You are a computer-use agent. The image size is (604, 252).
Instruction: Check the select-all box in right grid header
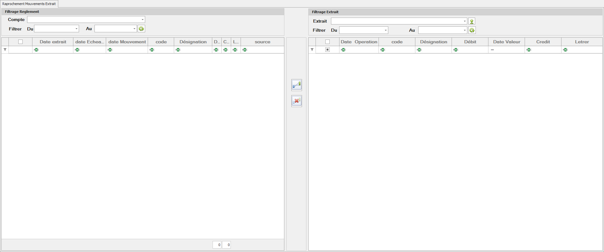(x=328, y=42)
